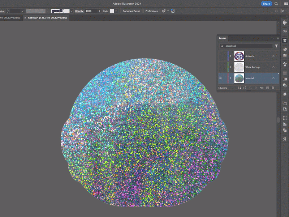Screen dimensions: 289x217
Task: Click Create New Sublayer icon
Action: click(262, 88)
